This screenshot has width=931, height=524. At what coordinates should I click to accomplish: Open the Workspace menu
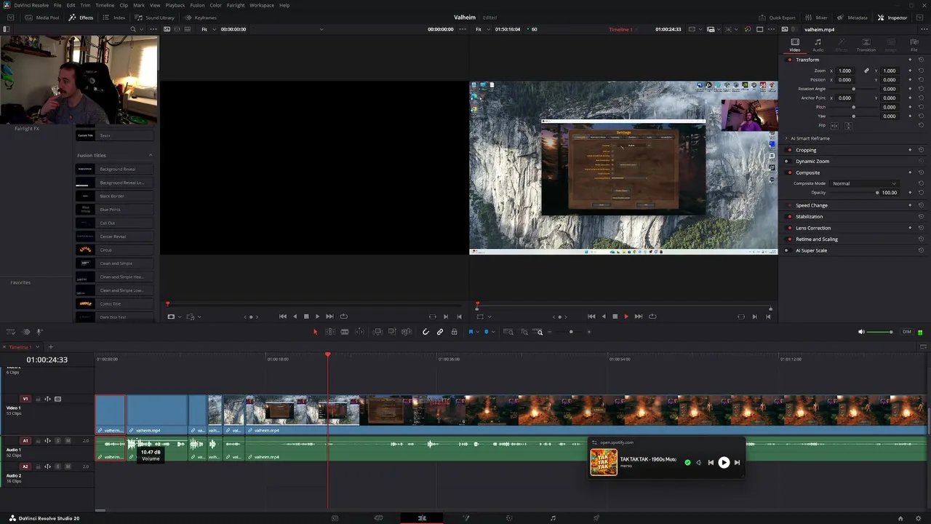click(262, 5)
